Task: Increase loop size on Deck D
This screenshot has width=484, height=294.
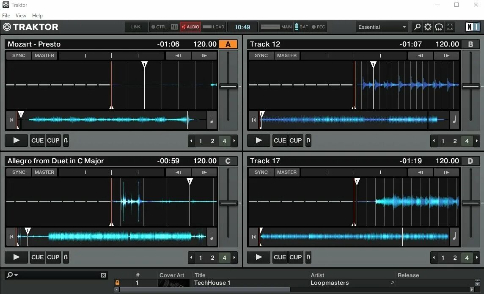Action: pos(476,258)
